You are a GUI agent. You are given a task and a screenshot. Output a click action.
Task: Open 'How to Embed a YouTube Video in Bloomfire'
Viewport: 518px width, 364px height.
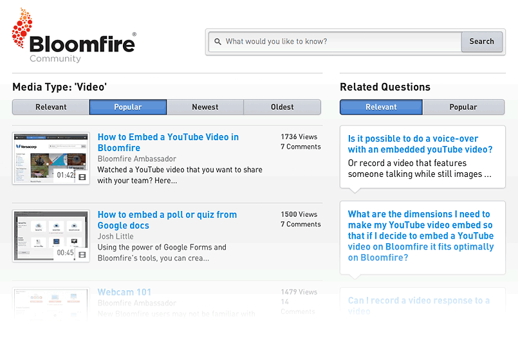[x=168, y=142]
